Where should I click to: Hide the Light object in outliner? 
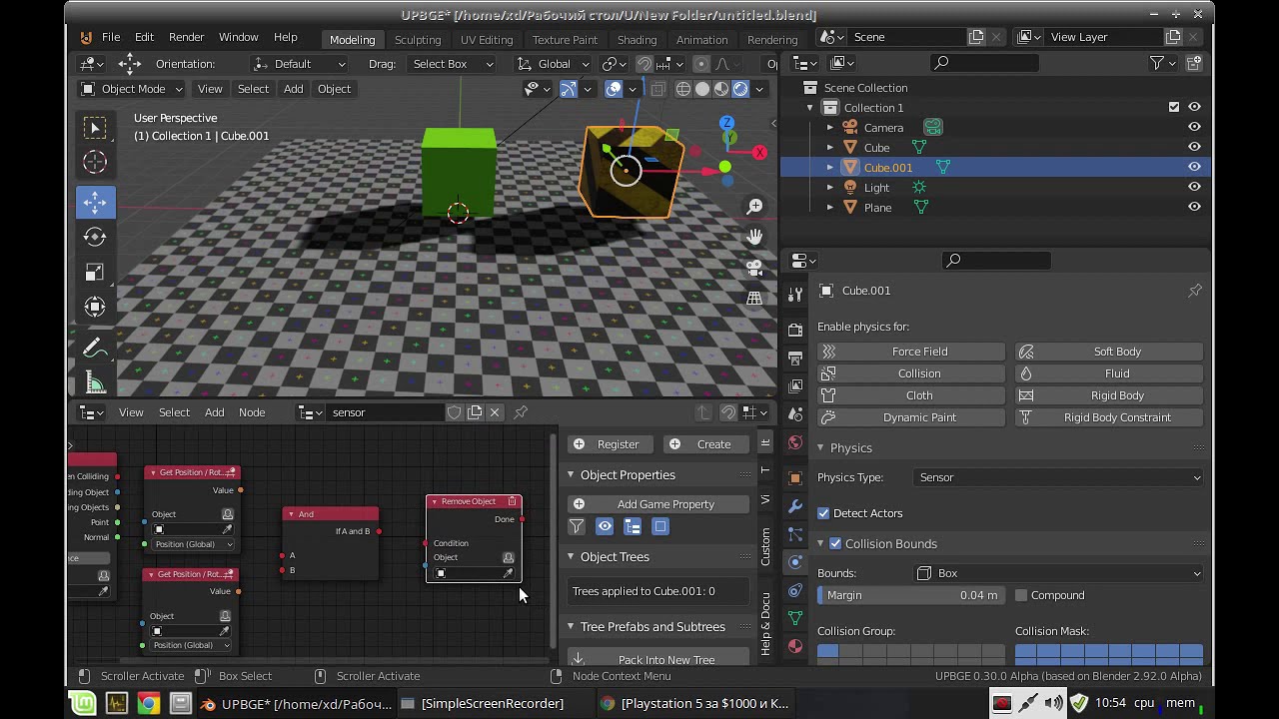[x=1194, y=188]
